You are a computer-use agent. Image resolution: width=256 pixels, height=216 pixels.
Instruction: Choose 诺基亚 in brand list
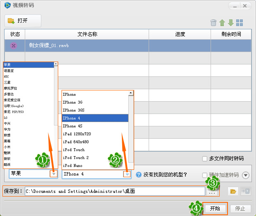(28, 71)
